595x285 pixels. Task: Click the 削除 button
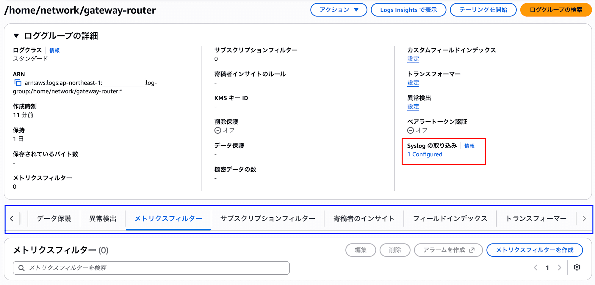395,250
